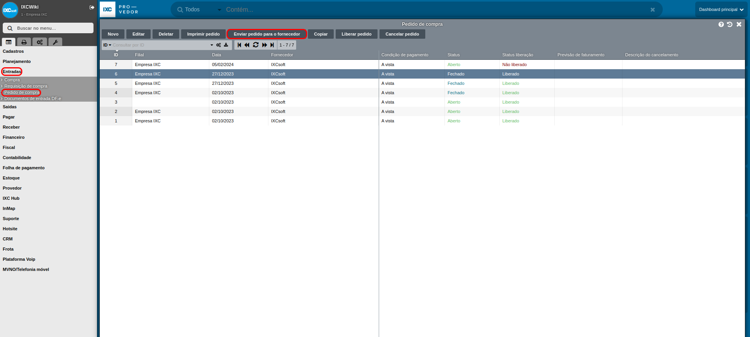Viewport: 750px width, 337px height.
Task: Open the CRM menu
Action: 8,239
